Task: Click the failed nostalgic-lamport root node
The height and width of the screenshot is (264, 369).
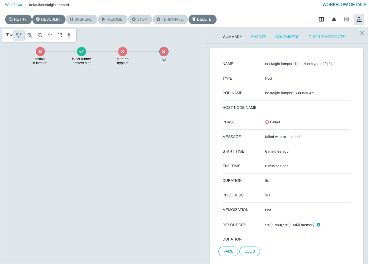Action: 40,52
